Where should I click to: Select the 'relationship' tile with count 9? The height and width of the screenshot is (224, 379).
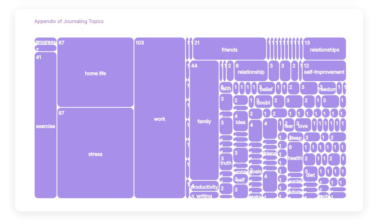(251, 71)
